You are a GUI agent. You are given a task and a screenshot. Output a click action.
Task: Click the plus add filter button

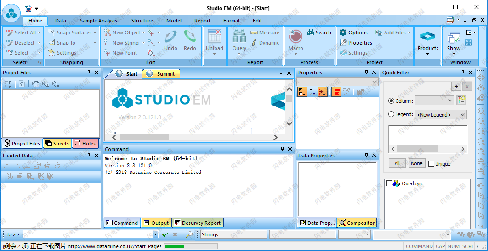456,86
